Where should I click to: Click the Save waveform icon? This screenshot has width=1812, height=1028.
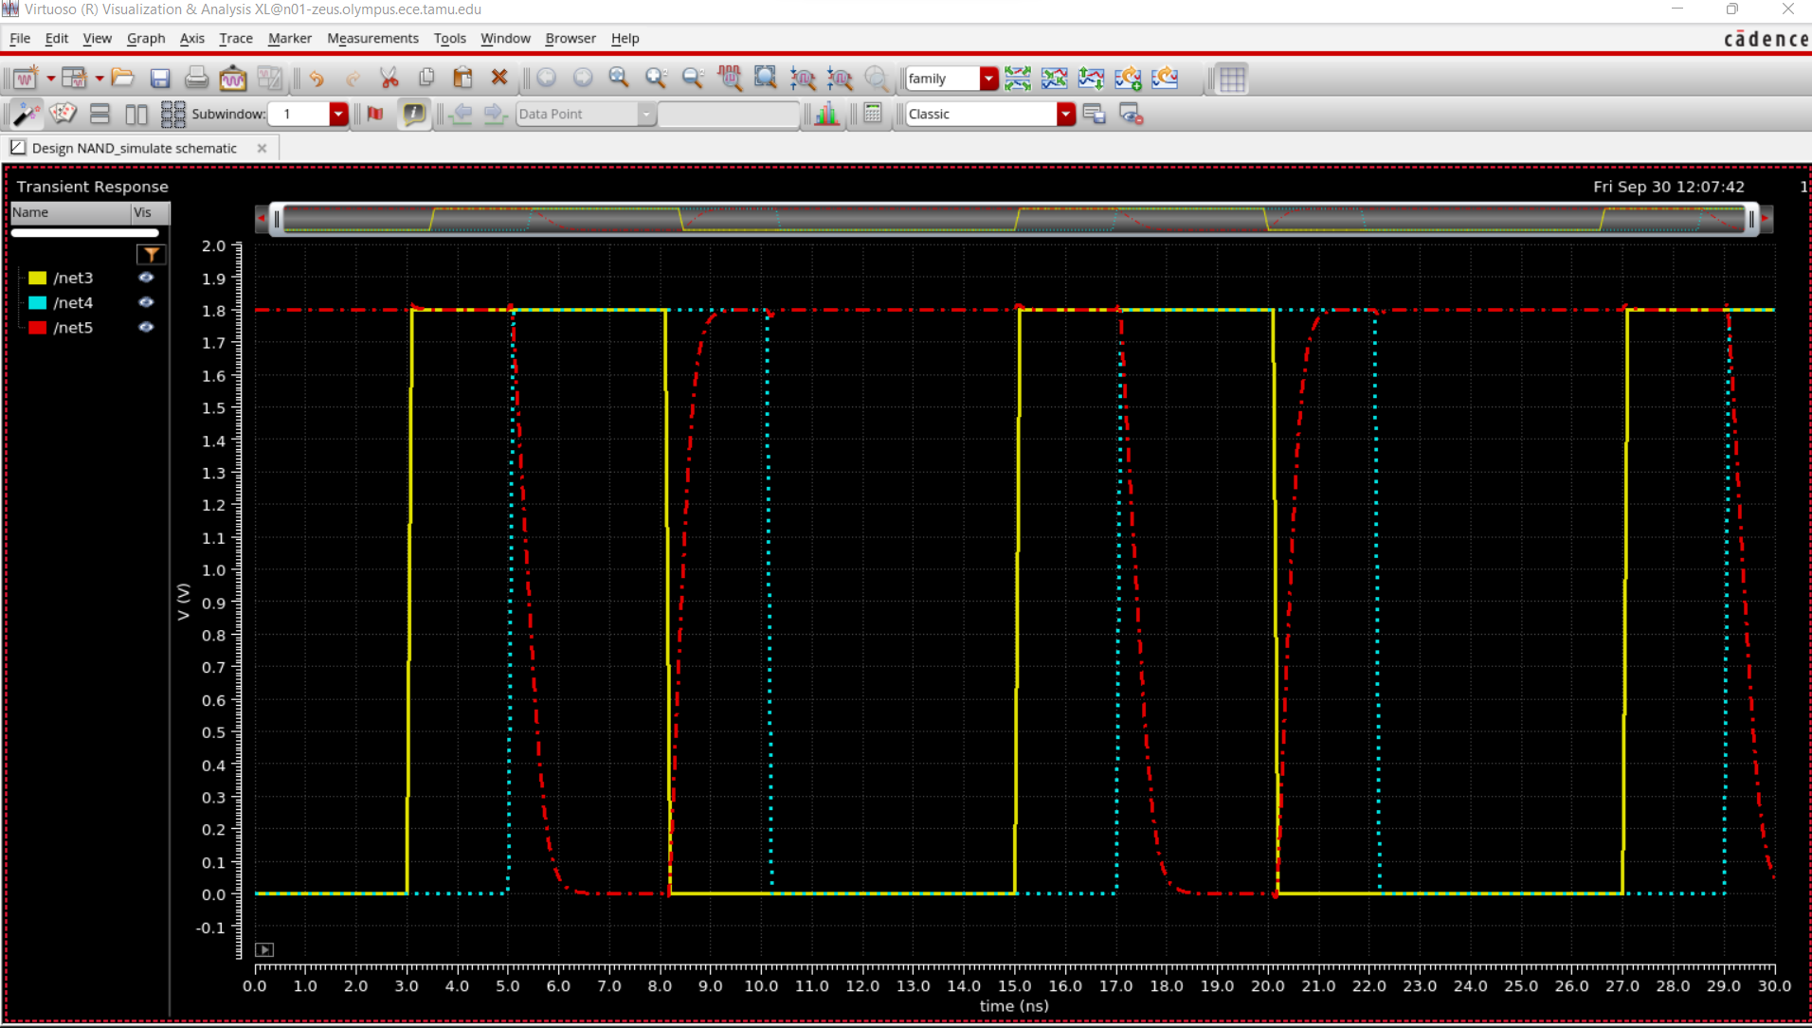click(160, 79)
